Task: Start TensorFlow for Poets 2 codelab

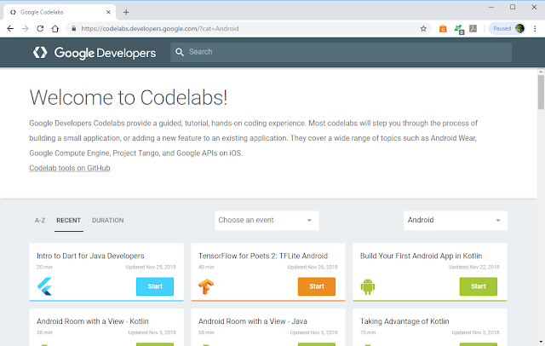Action: [316, 286]
